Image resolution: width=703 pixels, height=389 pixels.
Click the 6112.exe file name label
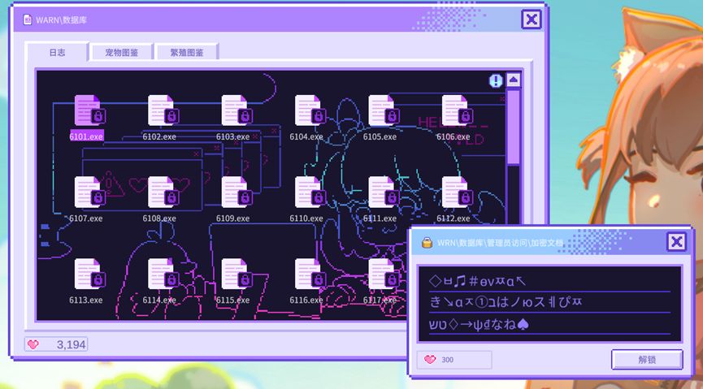pos(453,218)
